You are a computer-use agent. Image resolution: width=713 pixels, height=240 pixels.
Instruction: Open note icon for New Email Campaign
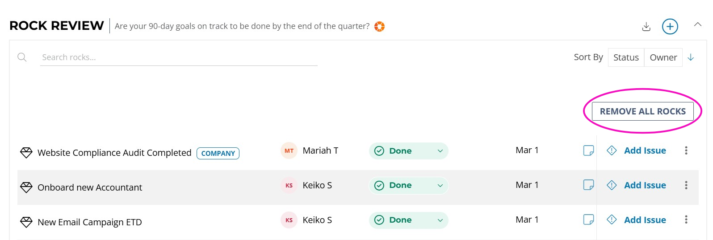[588, 220]
